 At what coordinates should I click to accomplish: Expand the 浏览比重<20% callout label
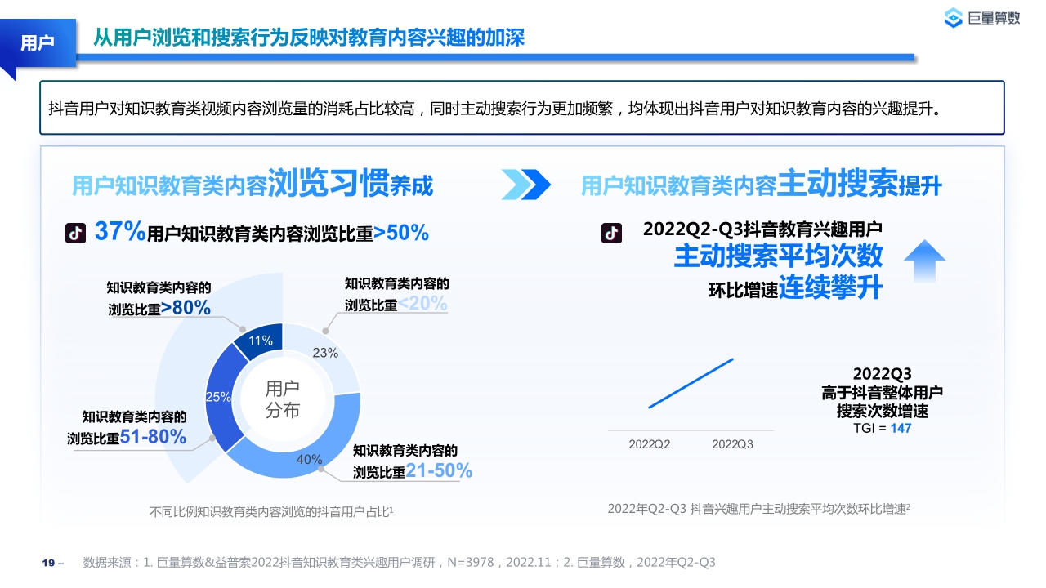(x=396, y=292)
